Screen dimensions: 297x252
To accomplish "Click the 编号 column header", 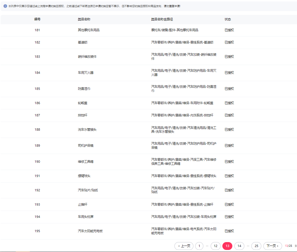I will coord(37,19).
